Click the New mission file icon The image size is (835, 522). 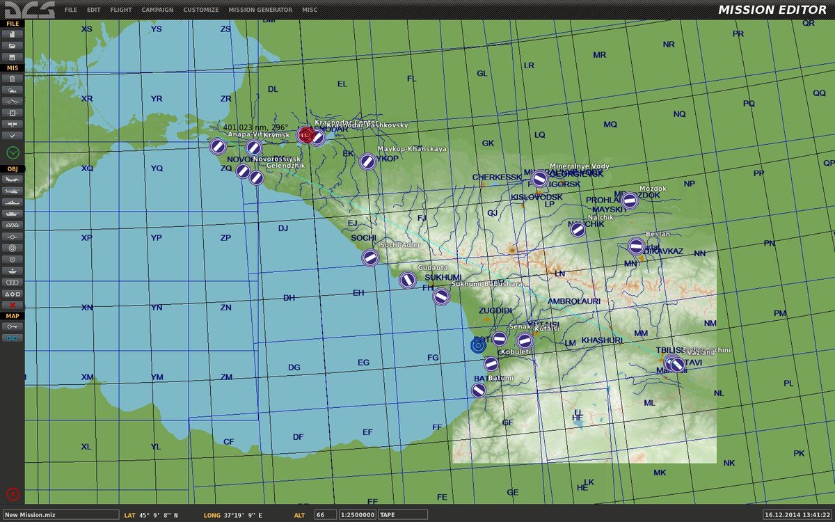coord(13,33)
